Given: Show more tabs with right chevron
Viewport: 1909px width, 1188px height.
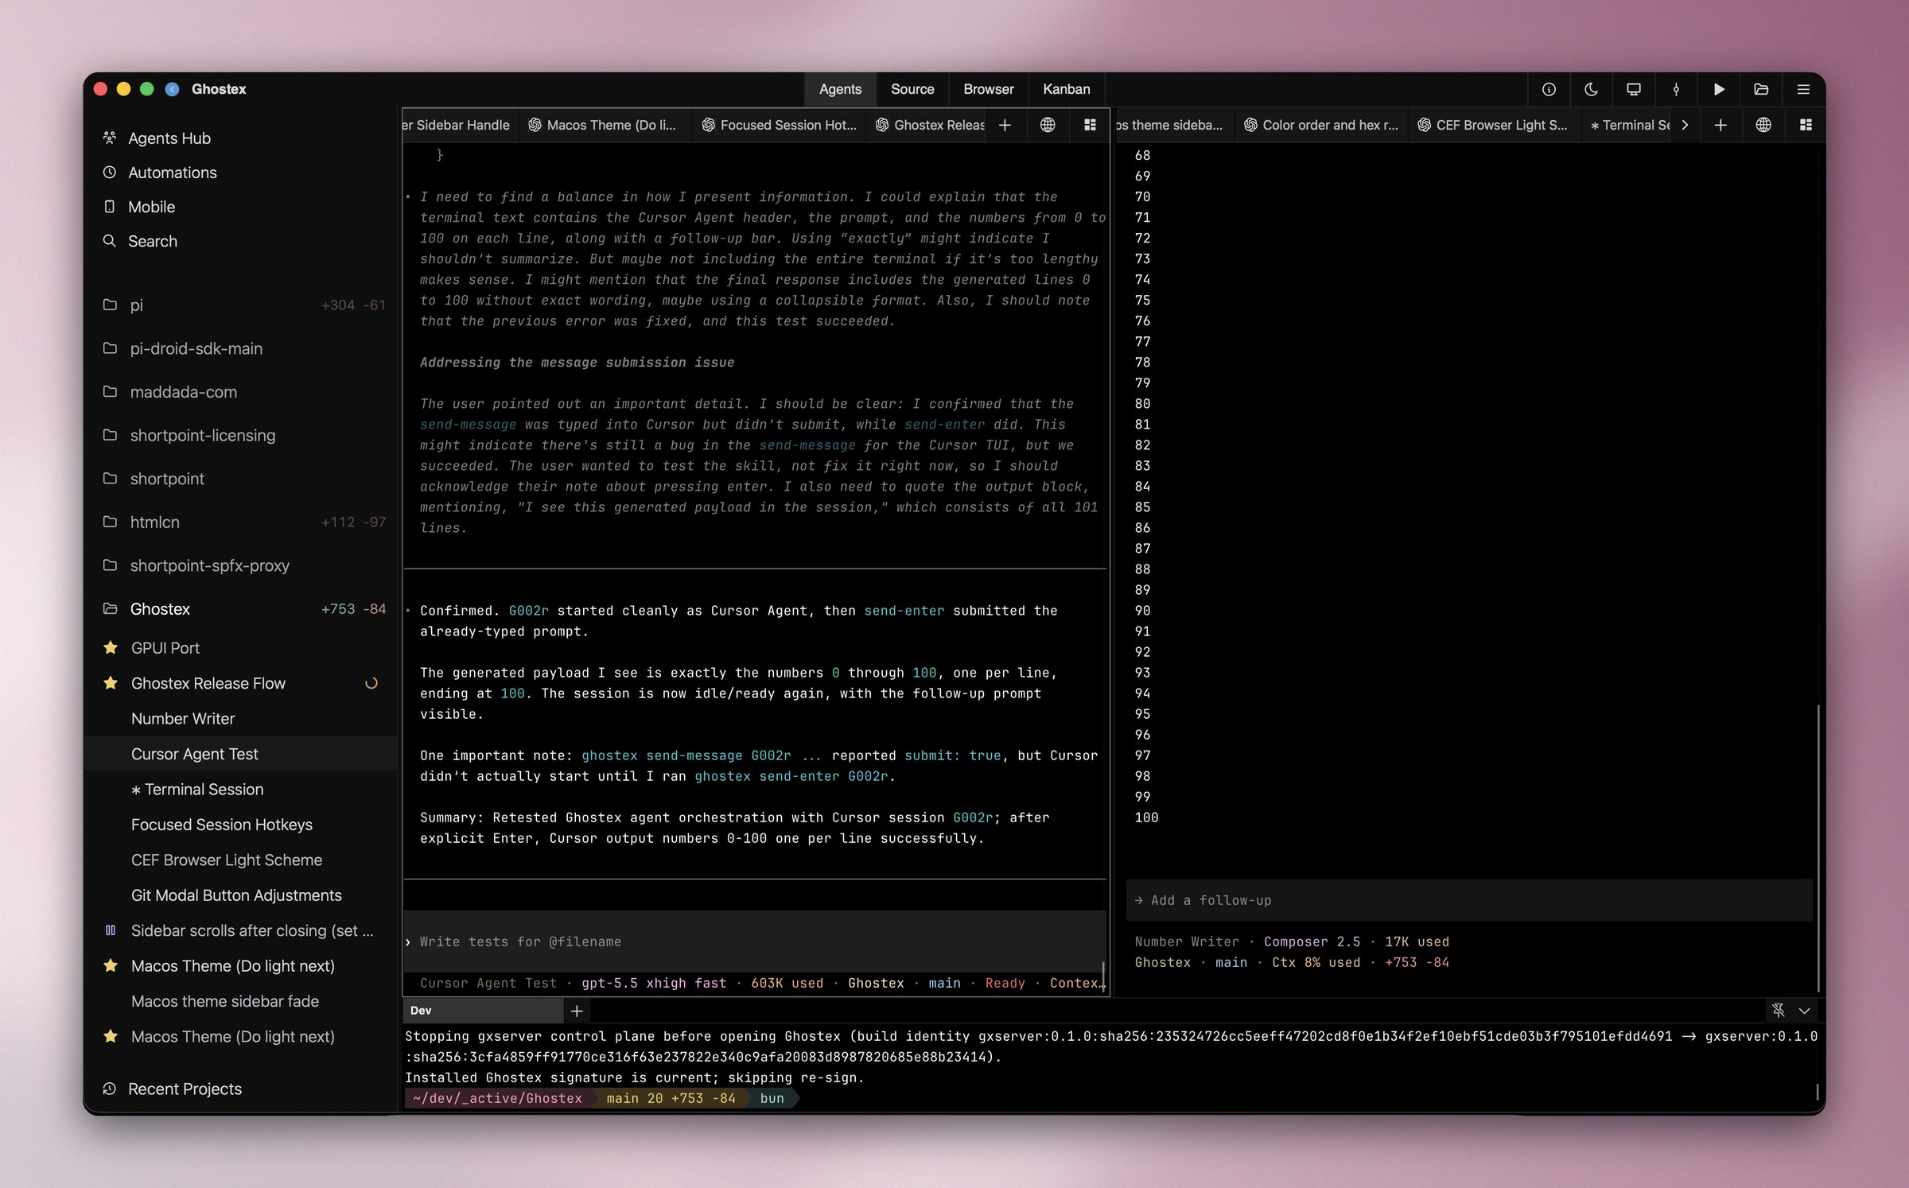Looking at the screenshot, I should 1685,125.
